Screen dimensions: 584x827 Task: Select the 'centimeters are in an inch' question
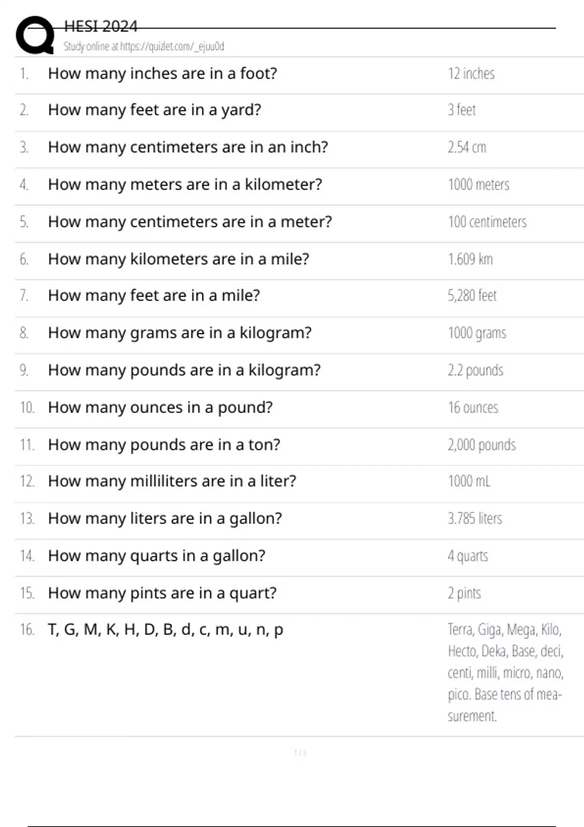click(x=188, y=147)
